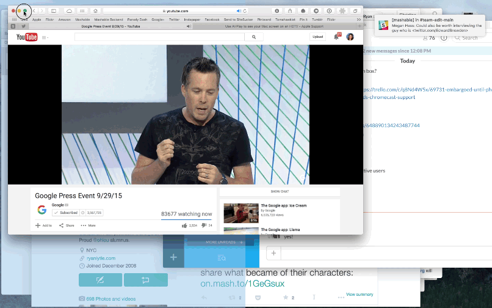Open the Pinboard bookmark
This screenshot has height=308, width=492.
tap(264, 20)
